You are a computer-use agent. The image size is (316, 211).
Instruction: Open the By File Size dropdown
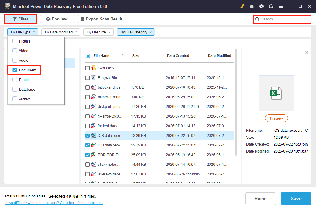pyautogui.click(x=98, y=32)
